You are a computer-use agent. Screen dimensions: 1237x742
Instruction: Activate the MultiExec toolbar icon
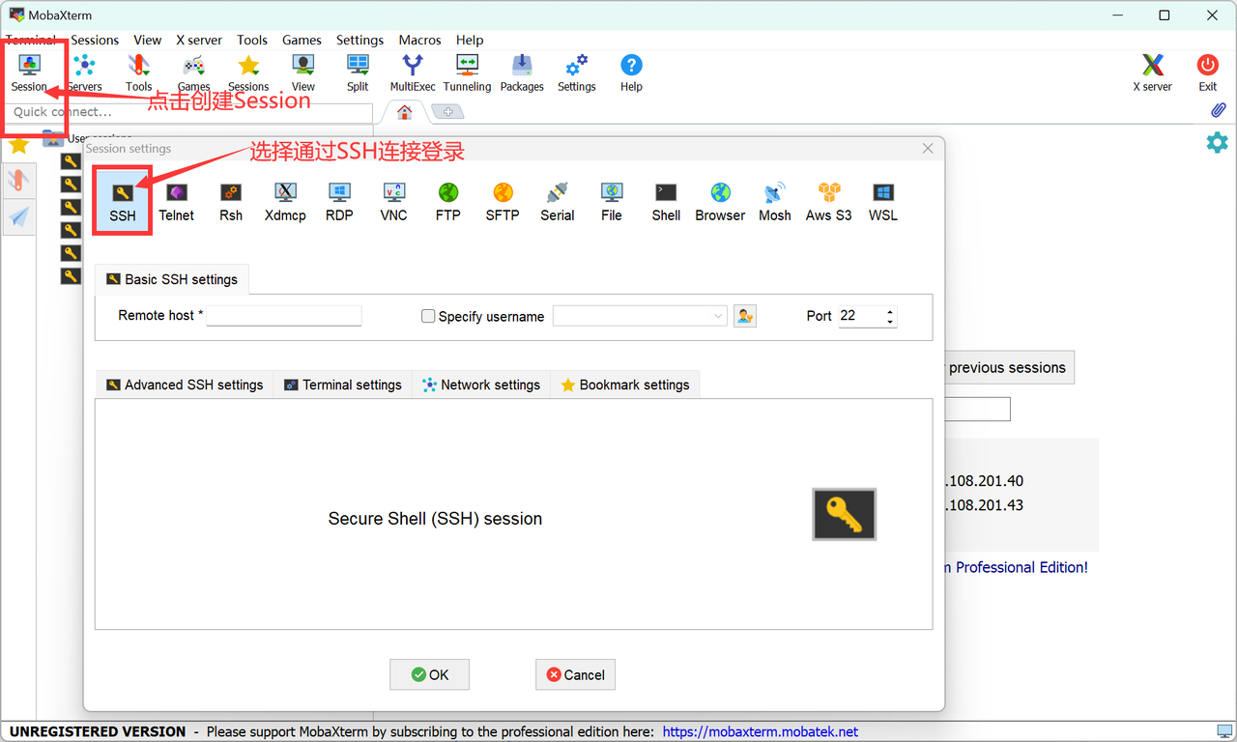[413, 72]
